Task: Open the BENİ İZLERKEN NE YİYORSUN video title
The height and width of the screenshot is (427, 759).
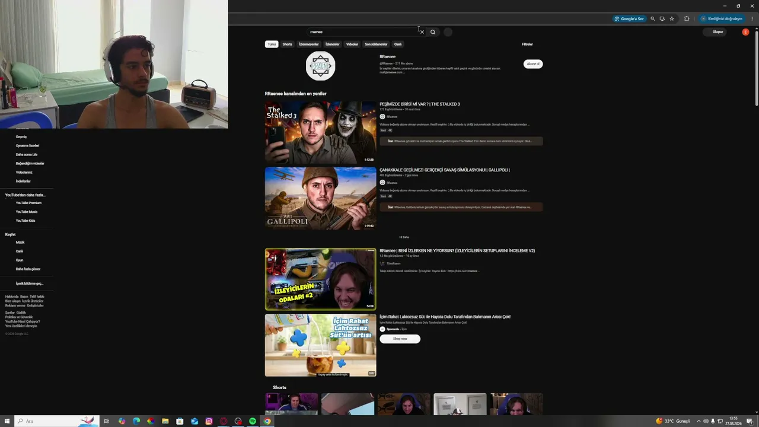Action: click(457, 251)
